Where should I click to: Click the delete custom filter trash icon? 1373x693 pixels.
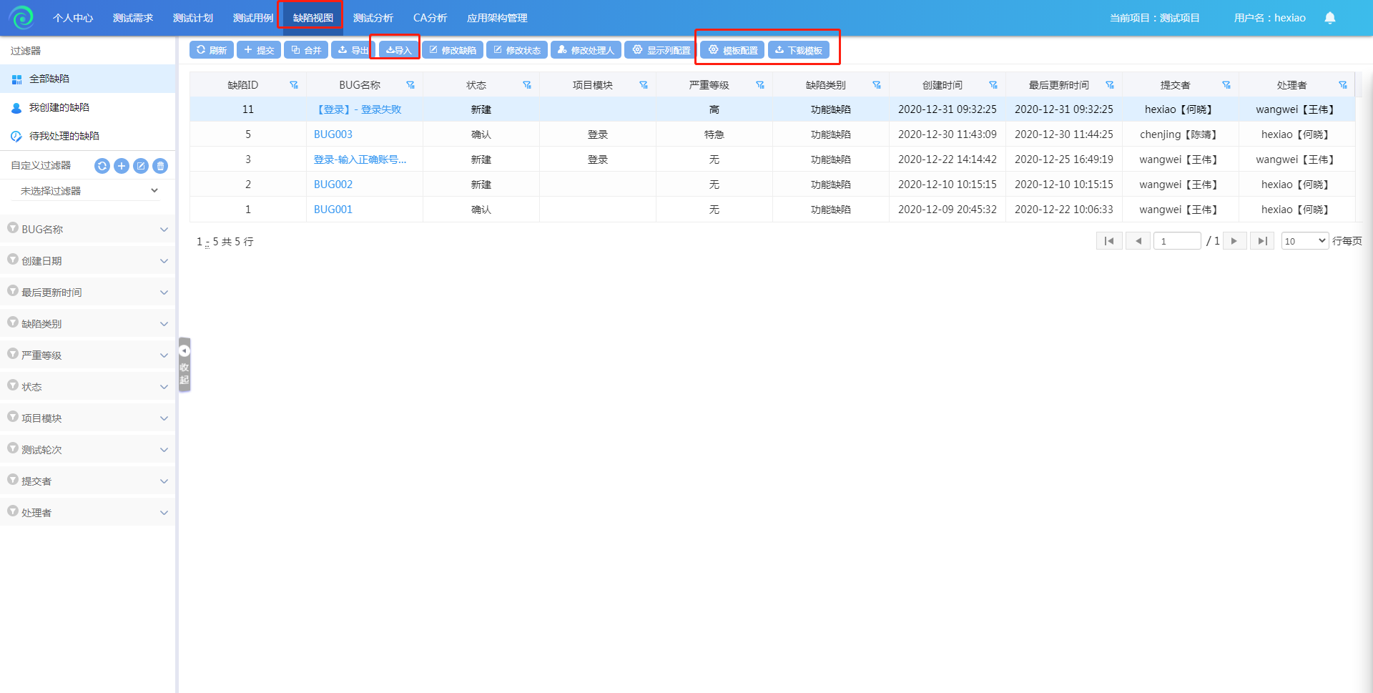click(x=160, y=166)
